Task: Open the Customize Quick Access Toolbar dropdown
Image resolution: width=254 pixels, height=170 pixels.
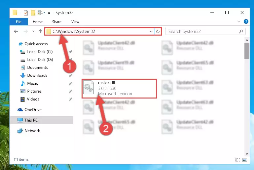Action: [x=49, y=13]
